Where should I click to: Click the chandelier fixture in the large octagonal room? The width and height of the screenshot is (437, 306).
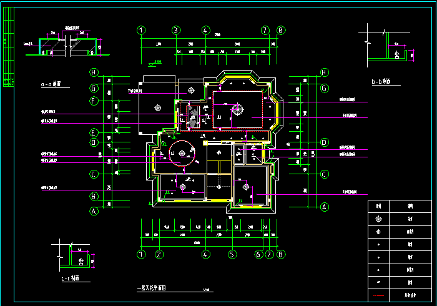[237, 109]
